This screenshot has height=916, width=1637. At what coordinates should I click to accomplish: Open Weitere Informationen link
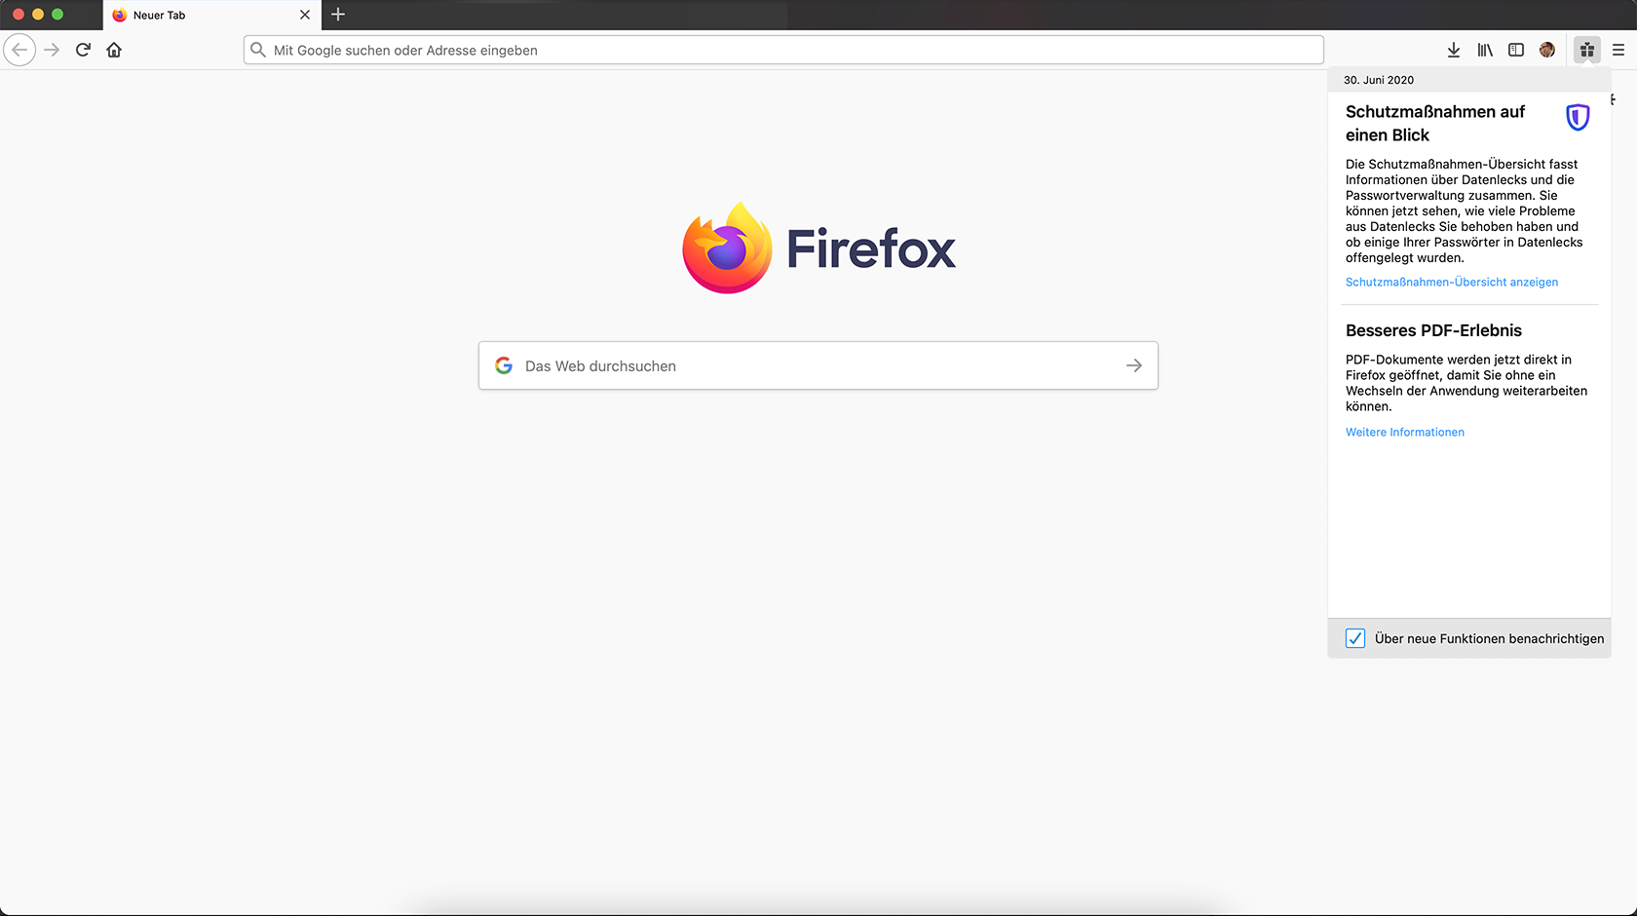pos(1405,433)
